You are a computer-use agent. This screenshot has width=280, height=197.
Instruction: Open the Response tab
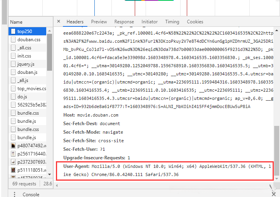124,22
